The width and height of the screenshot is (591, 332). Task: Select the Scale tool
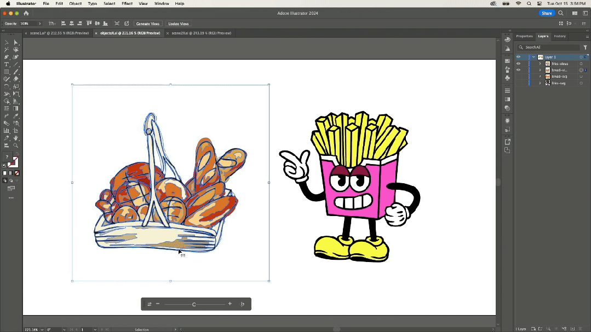pyautogui.click(x=16, y=86)
